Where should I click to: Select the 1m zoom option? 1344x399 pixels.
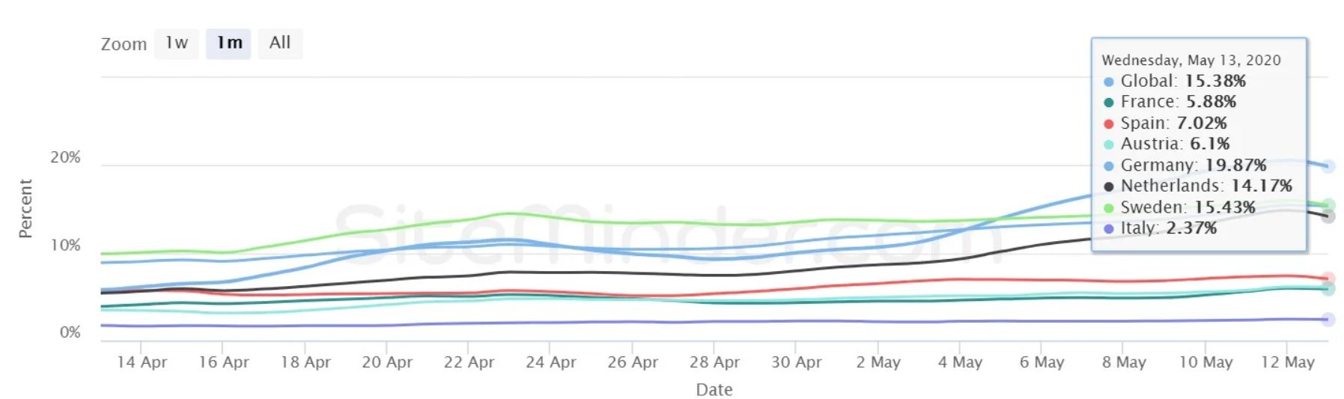tap(228, 43)
